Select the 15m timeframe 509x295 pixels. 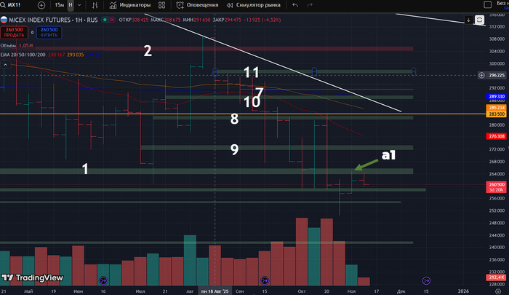59,4
